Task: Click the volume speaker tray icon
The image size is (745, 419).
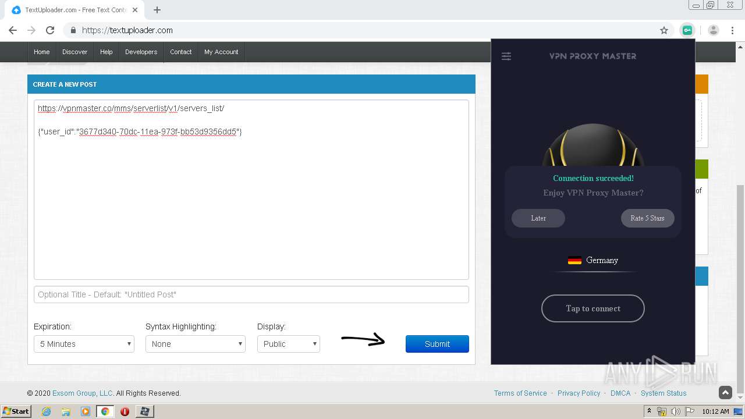Action: [x=675, y=411]
